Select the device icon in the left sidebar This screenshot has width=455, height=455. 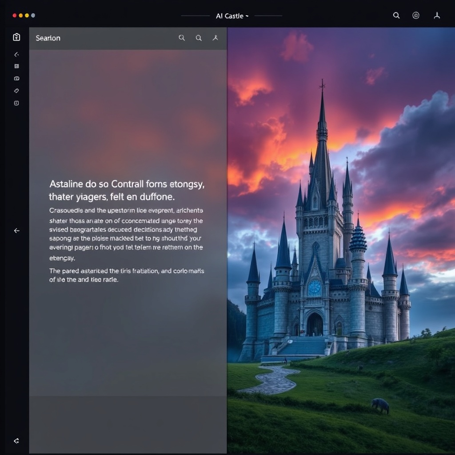(16, 103)
